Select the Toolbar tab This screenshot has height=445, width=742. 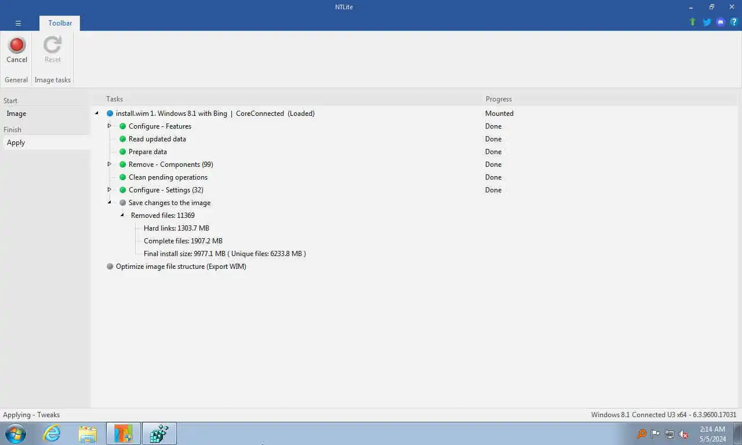[60, 23]
